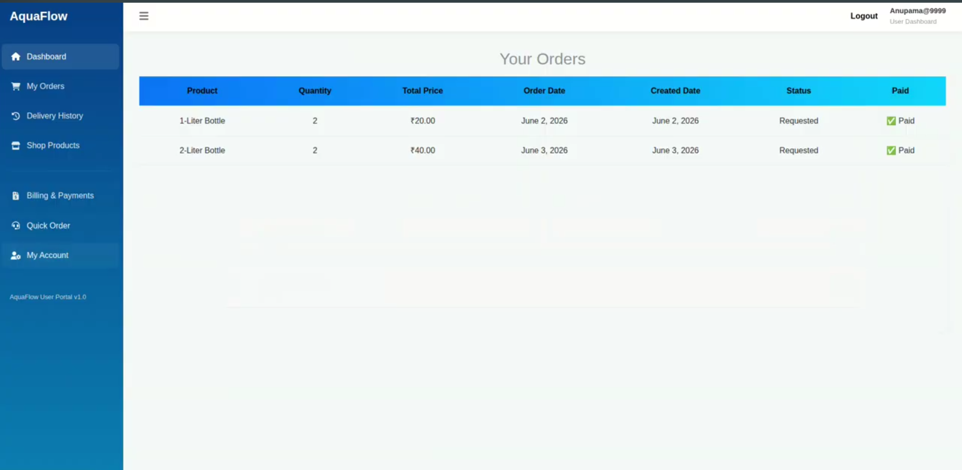Click the paid checkmark for 2-Liter Bottle

[891, 150]
